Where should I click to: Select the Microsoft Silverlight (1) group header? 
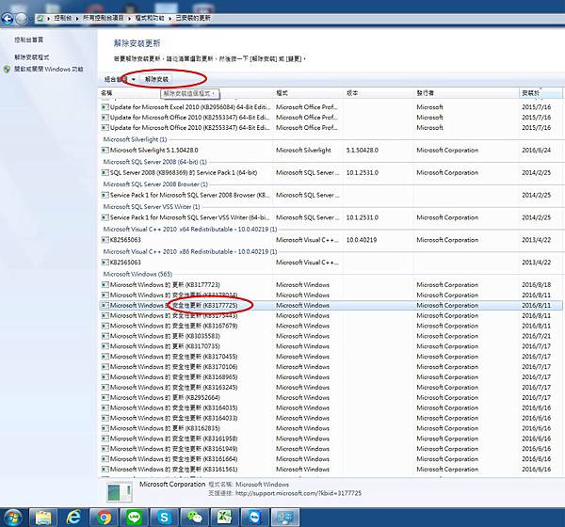pyautogui.click(x=135, y=139)
